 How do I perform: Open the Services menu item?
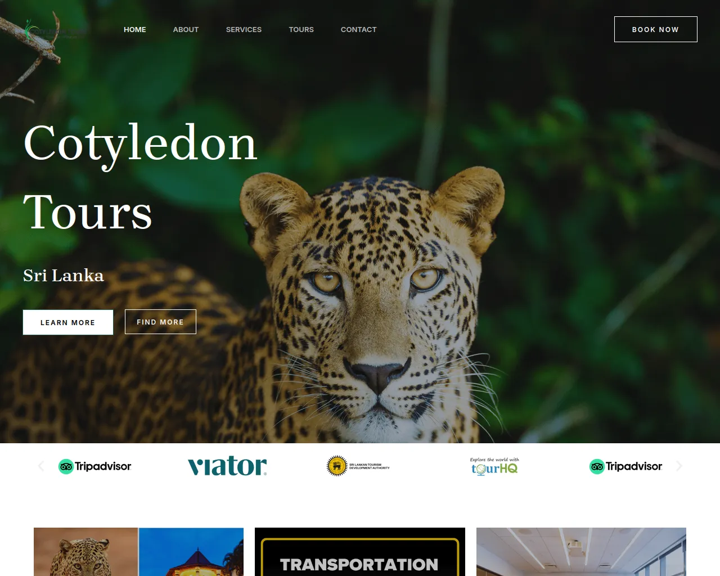pyautogui.click(x=244, y=29)
